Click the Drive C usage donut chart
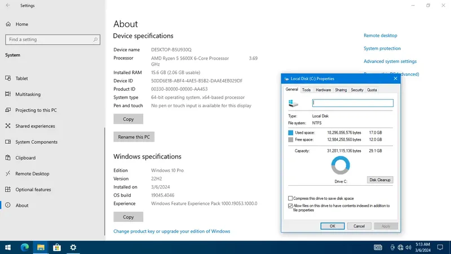 pos(341,165)
